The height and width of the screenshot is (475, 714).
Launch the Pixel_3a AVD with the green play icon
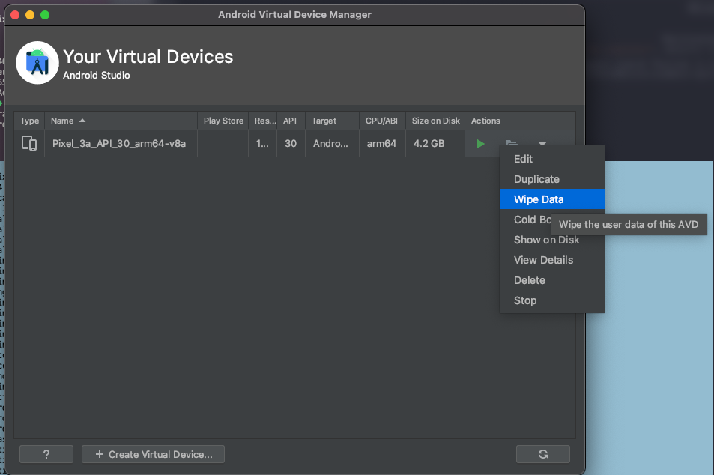click(x=480, y=144)
